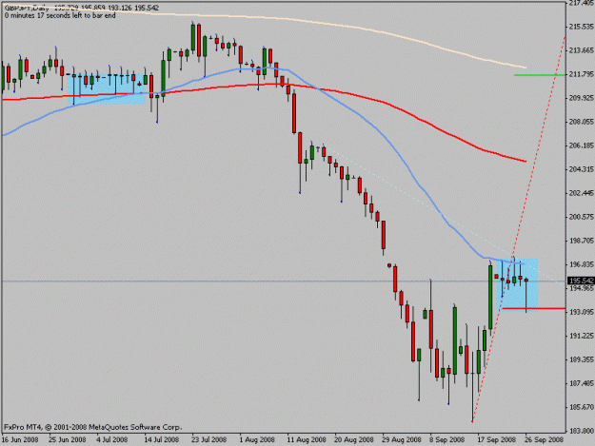This screenshot has width=595, height=446.
Task: Select the solid red horizontal line near 193.095
Action: click(533, 308)
